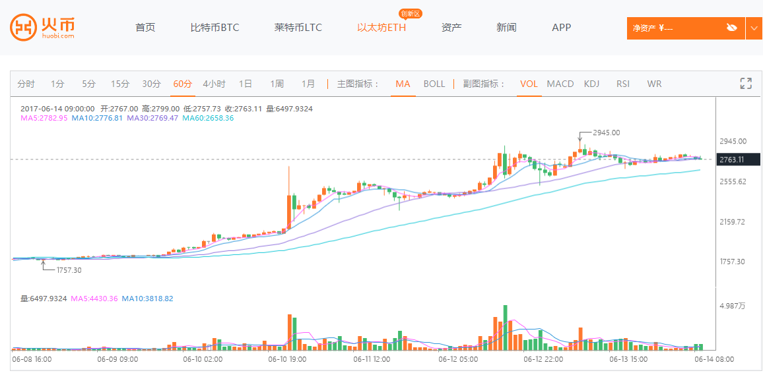Toggle net asset visibility eye icon

click(731, 28)
